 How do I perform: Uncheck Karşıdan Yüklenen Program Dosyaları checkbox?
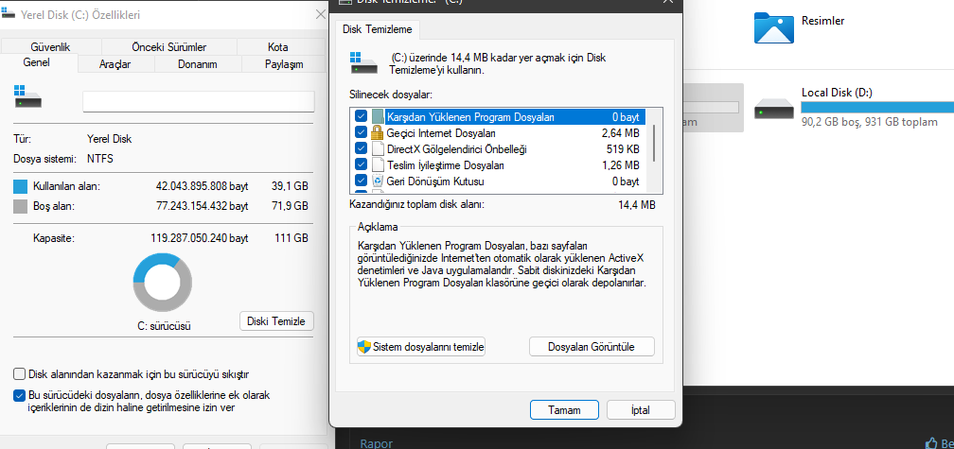[361, 116]
